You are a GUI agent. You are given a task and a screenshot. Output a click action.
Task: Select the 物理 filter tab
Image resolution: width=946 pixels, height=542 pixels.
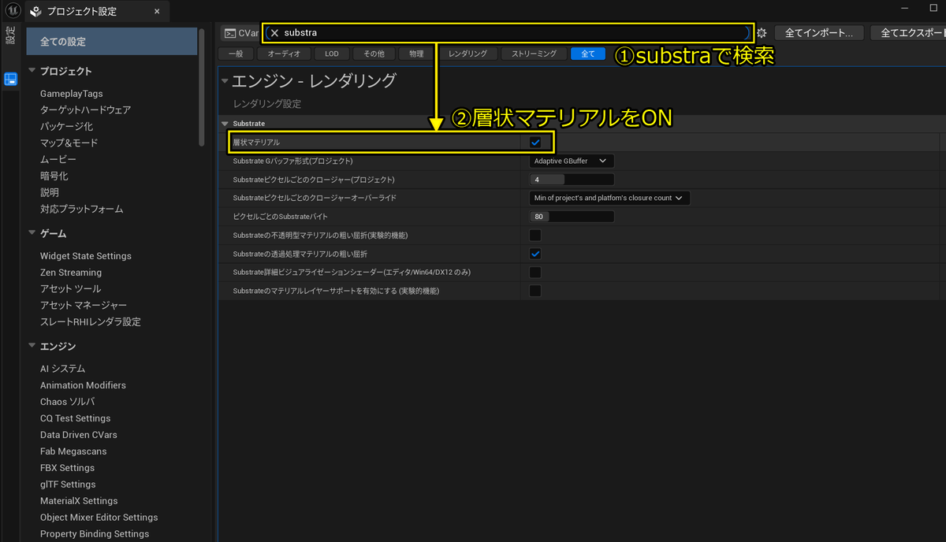(416, 54)
